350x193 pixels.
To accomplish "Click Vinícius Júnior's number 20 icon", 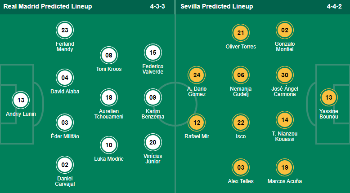I will click(x=153, y=142).
